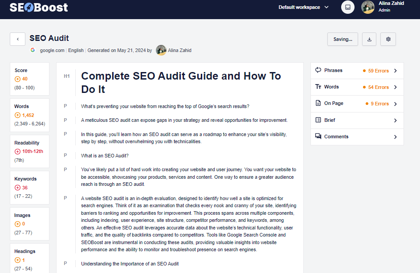Open the Phrases panel

pyautogui.click(x=357, y=71)
